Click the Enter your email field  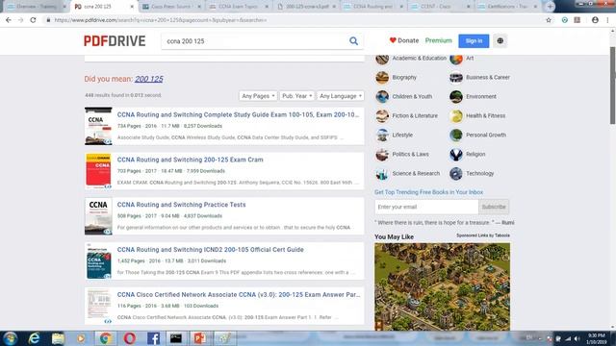[426, 207]
